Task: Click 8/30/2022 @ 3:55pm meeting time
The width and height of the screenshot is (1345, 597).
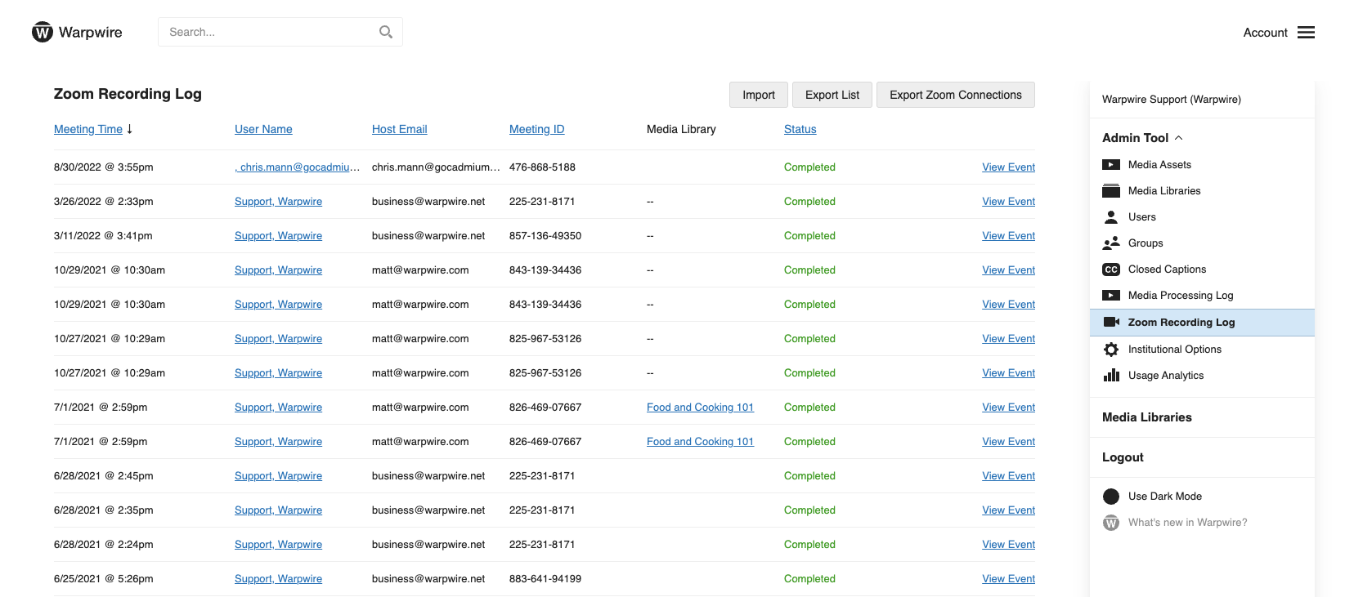Action: [x=104, y=167]
